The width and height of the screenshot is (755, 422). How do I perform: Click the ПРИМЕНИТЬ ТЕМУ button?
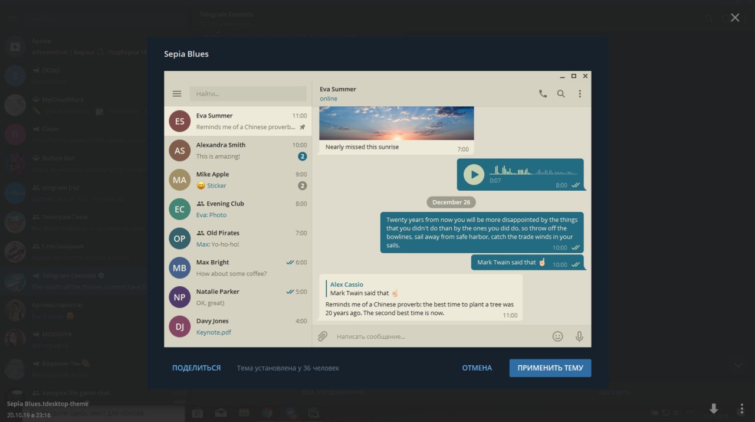[550, 368]
